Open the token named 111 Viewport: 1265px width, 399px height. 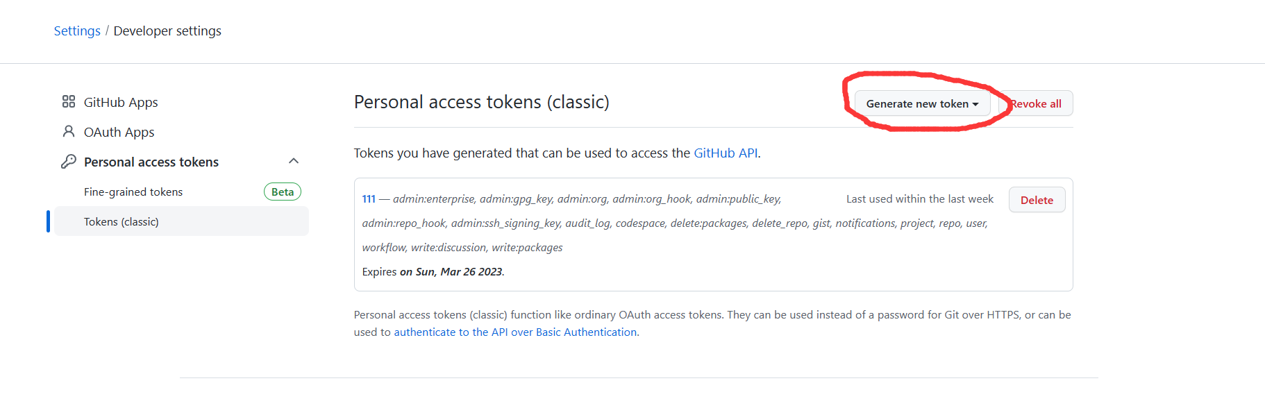pos(369,199)
